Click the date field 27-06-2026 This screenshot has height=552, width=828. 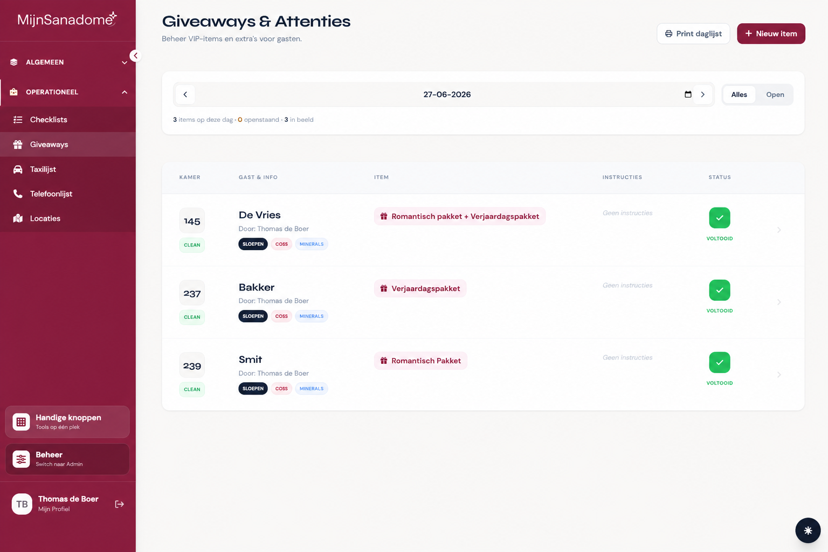(447, 94)
